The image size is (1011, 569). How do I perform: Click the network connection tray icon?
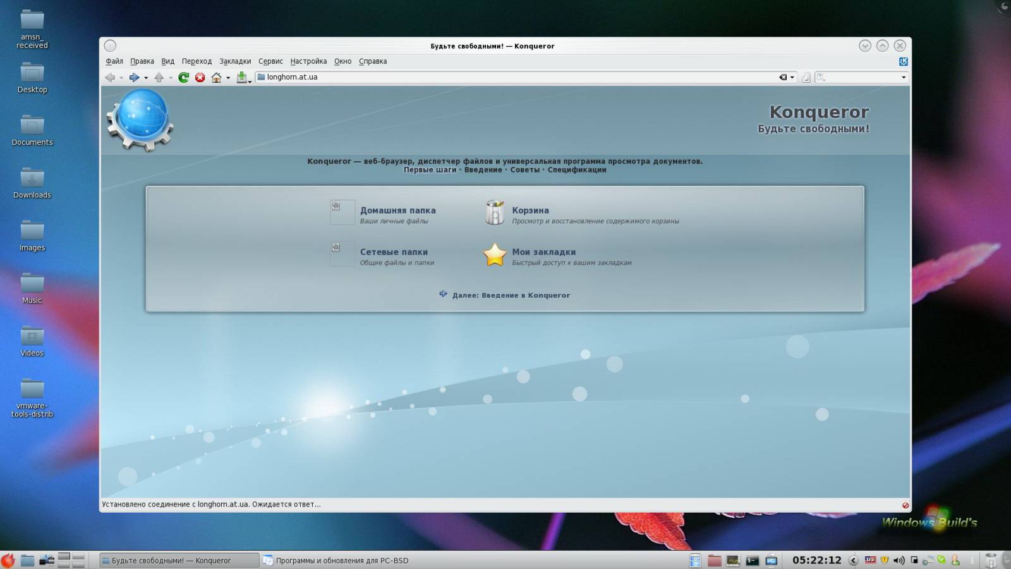click(928, 560)
